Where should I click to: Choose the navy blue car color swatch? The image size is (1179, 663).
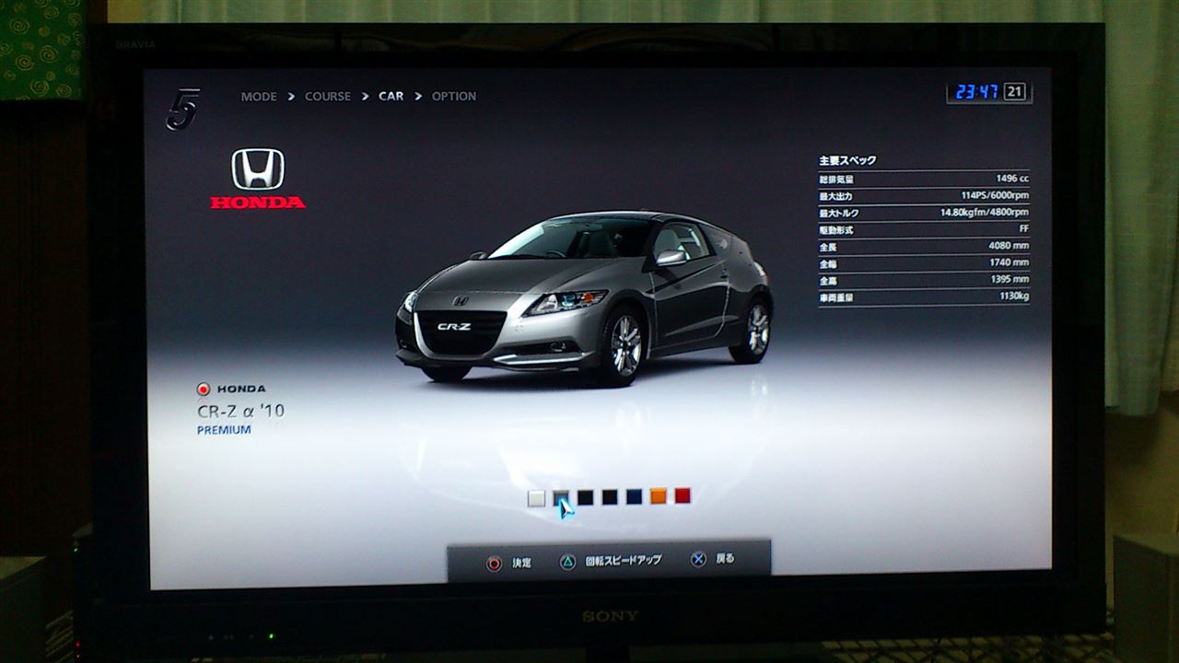pyautogui.click(x=634, y=496)
